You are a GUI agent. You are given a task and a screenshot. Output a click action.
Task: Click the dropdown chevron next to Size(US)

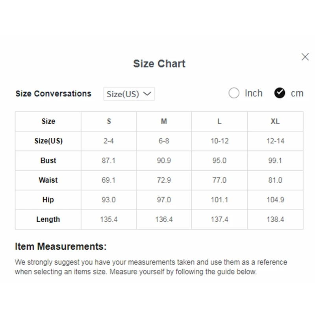tap(147, 94)
